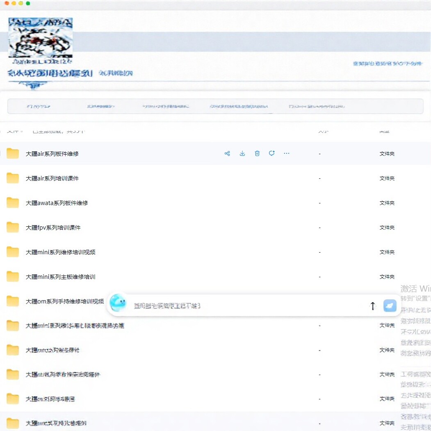Viewport: 431px width, 431px height.
Task: Click the download icon for 大疆air系列板件维修
Action: (x=242, y=153)
